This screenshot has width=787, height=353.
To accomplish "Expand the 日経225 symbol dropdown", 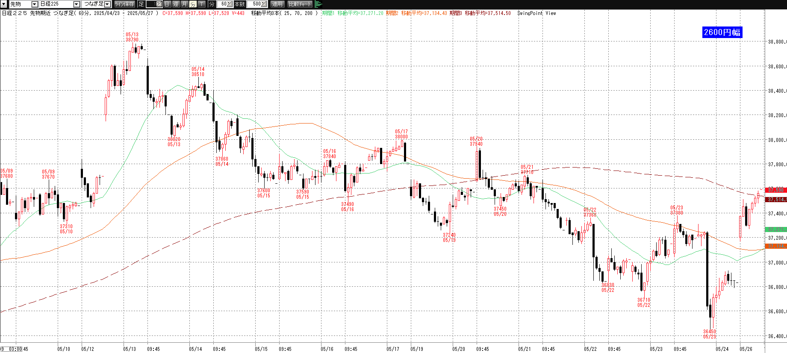I will 77,4.
